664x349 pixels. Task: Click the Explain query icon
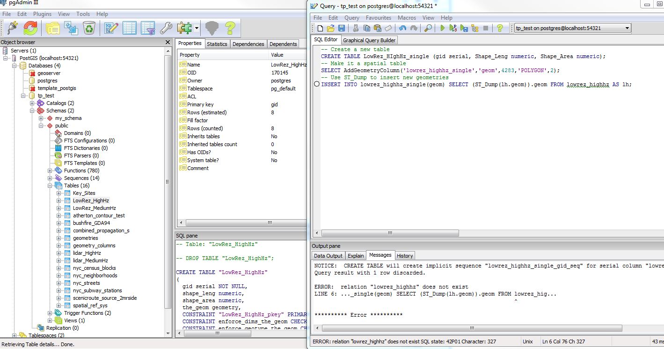click(474, 28)
